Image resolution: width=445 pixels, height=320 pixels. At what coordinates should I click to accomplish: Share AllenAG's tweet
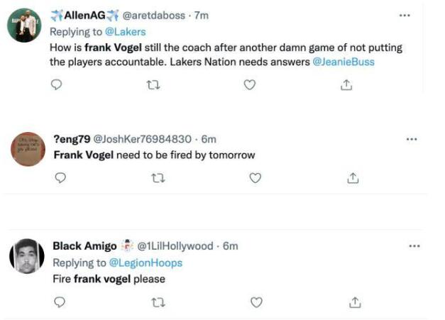click(x=346, y=84)
